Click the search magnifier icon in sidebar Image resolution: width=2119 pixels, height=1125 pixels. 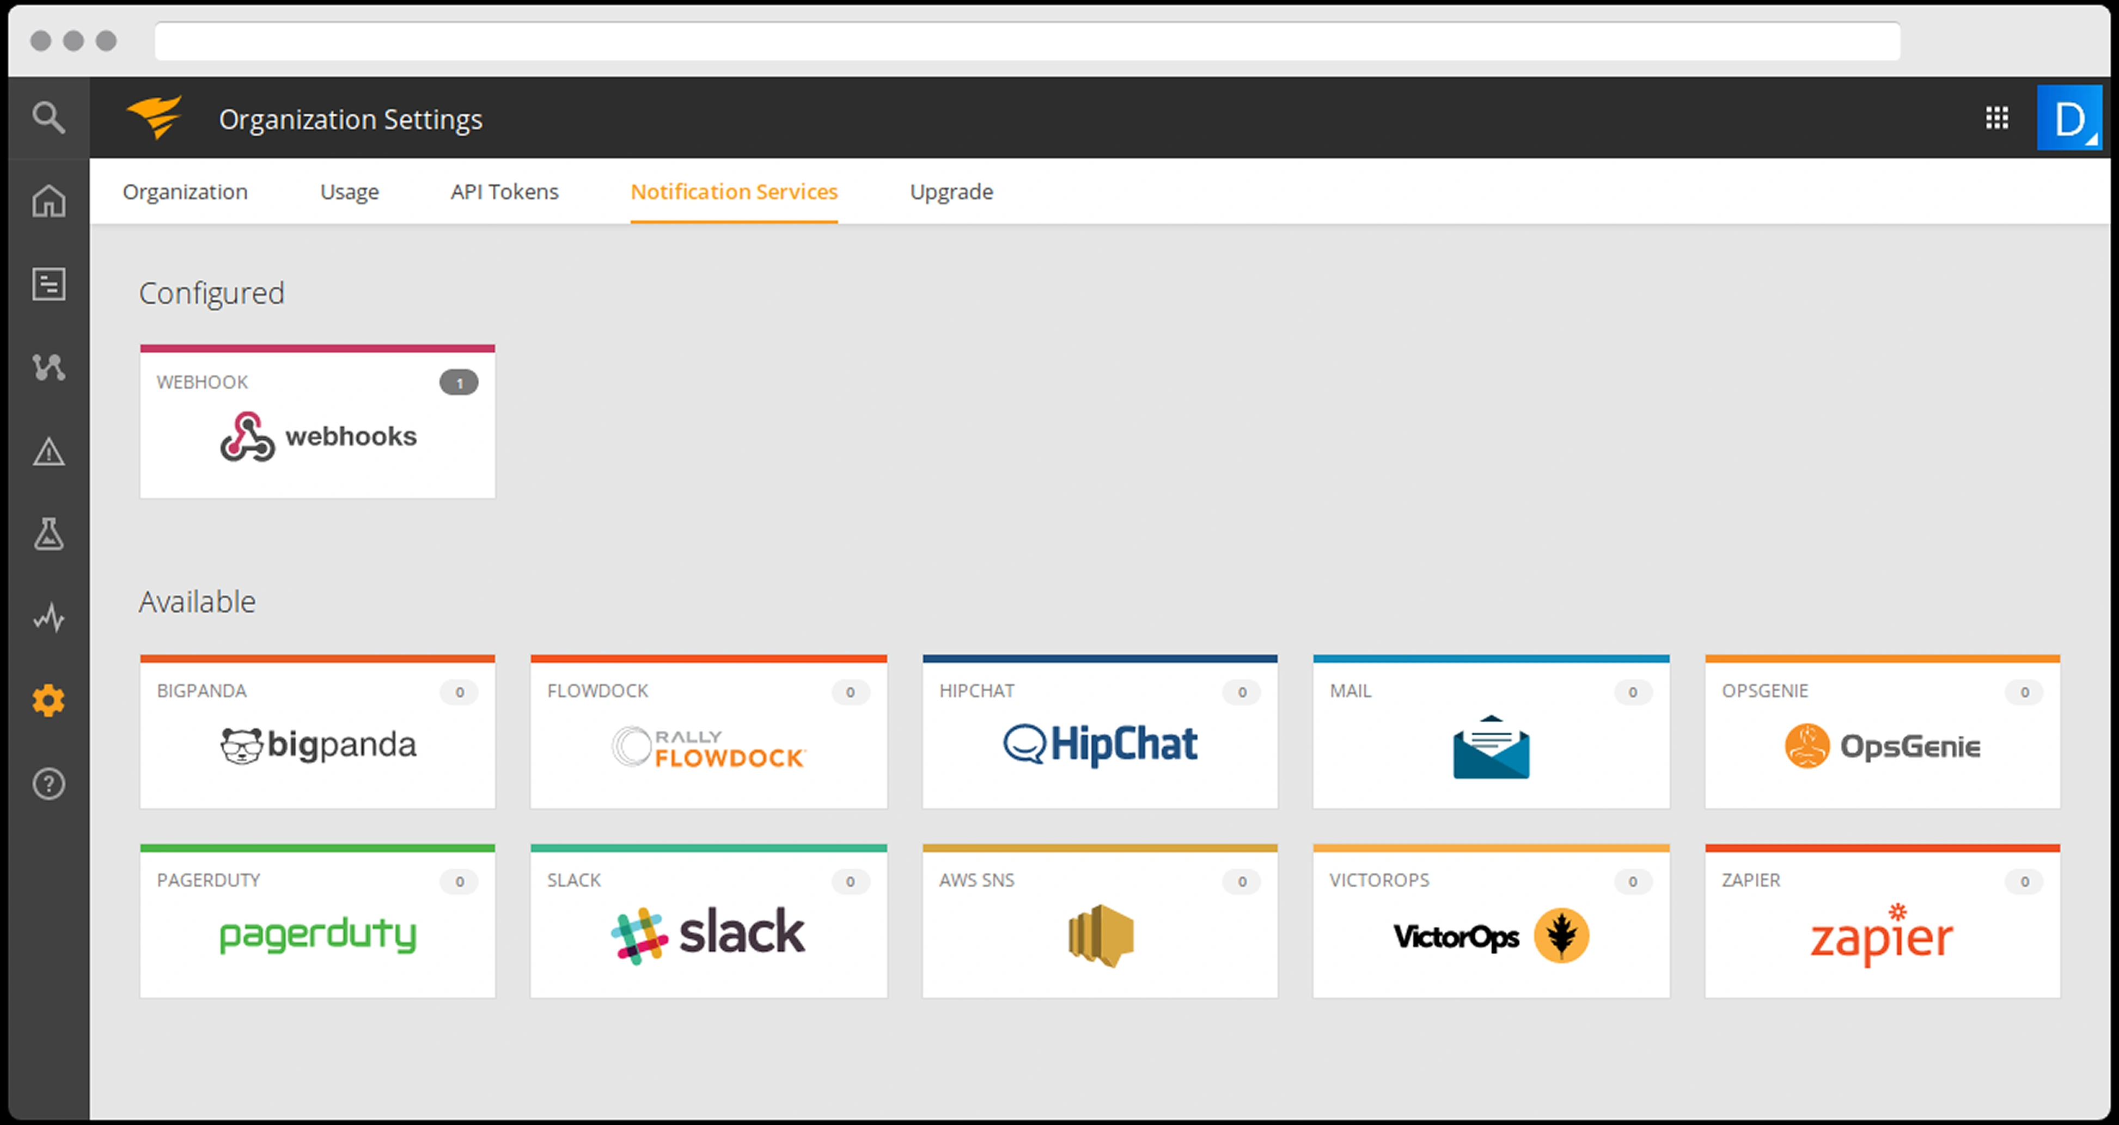point(48,118)
